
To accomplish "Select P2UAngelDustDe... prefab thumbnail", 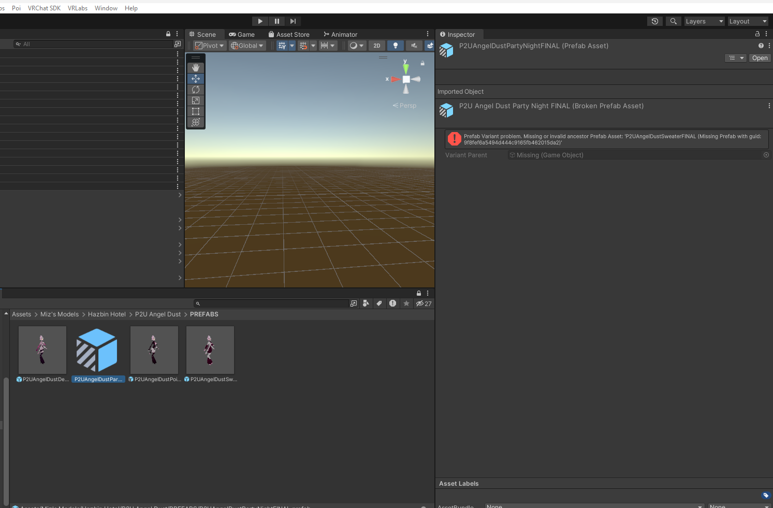I will tap(42, 350).
